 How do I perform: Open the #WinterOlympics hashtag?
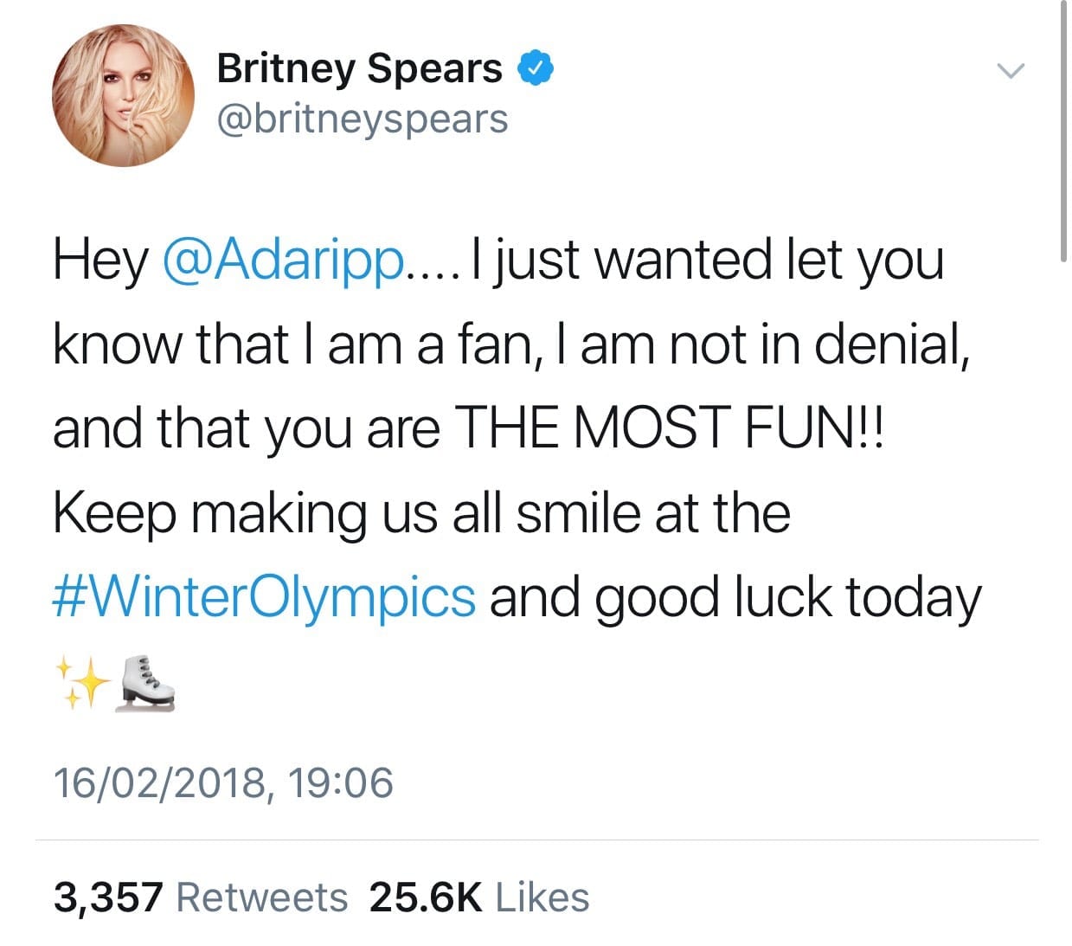click(x=264, y=597)
